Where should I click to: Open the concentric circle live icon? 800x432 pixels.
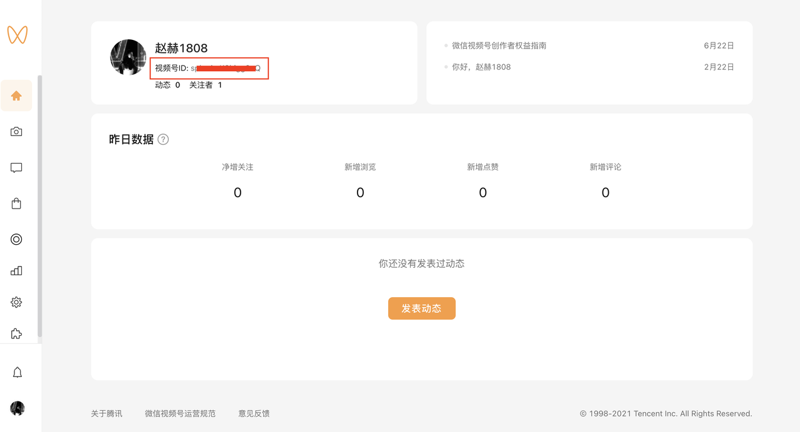(x=16, y=239)
